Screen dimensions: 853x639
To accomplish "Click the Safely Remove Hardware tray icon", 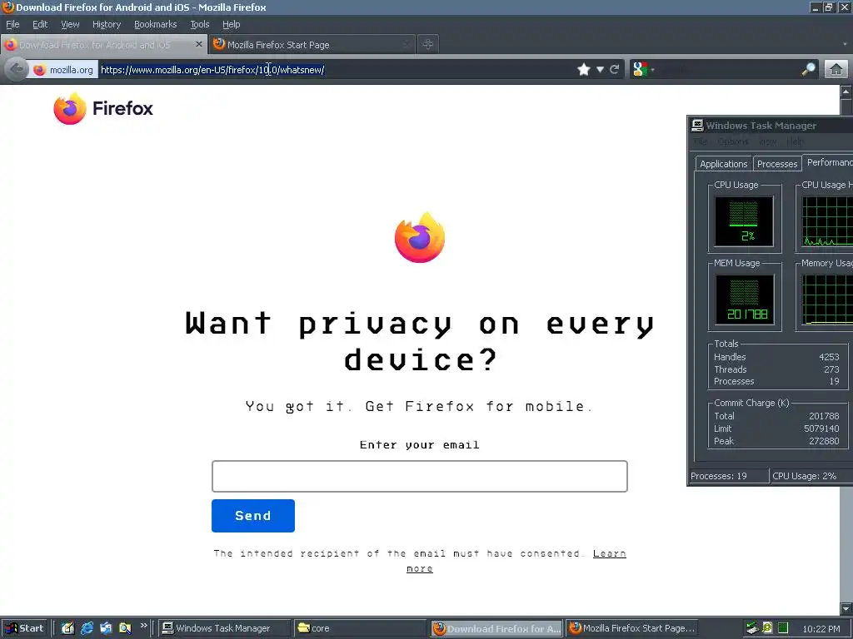I will [x=752, y=629].
